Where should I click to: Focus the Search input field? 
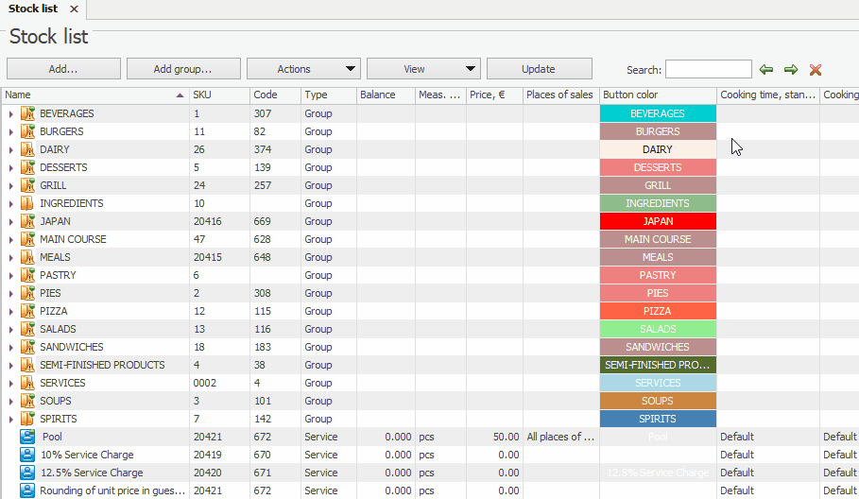[x=708, y=69]
